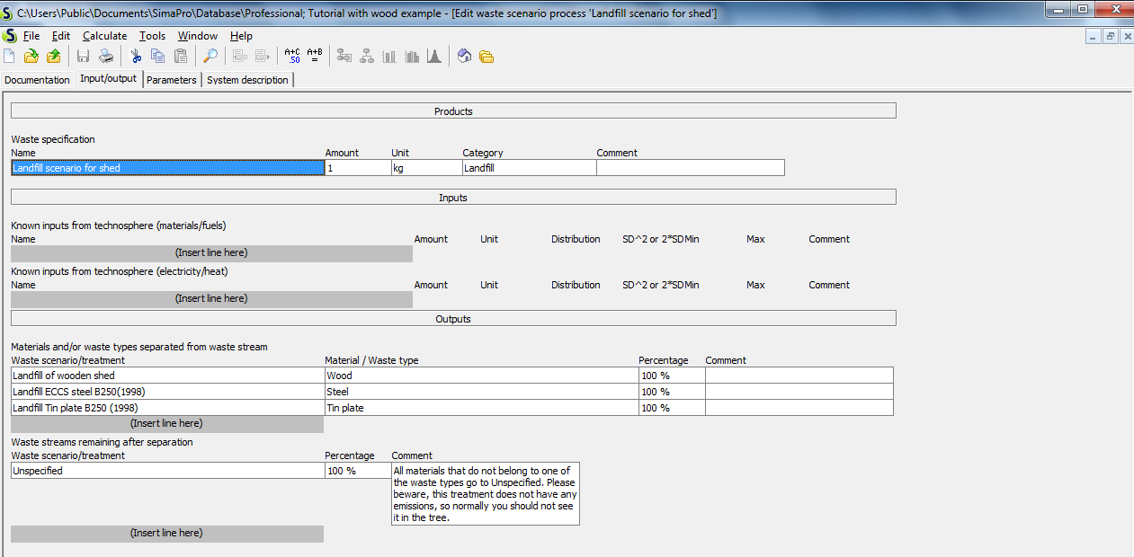
Task: Click the empty waste specification Comment field
Action: 691,168
